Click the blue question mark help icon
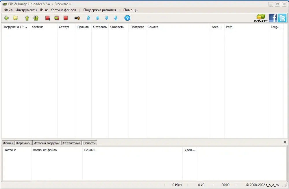289x189 pixels. [127, 18]
